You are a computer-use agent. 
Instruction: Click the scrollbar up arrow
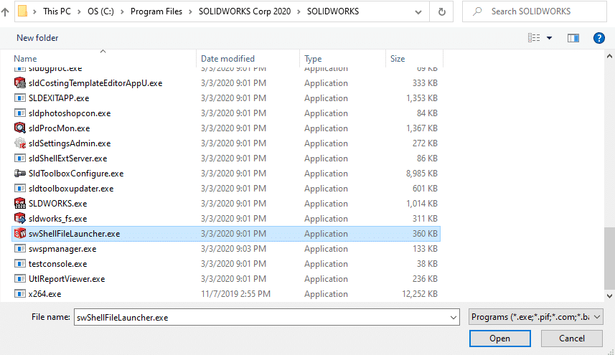point(609,57)
